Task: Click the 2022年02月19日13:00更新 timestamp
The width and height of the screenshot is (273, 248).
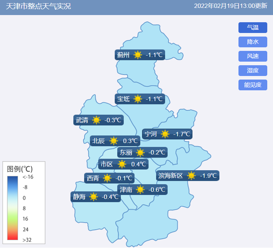Action: pos(231,6)
